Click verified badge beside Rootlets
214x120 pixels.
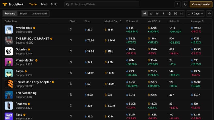[x=29, y=104]
